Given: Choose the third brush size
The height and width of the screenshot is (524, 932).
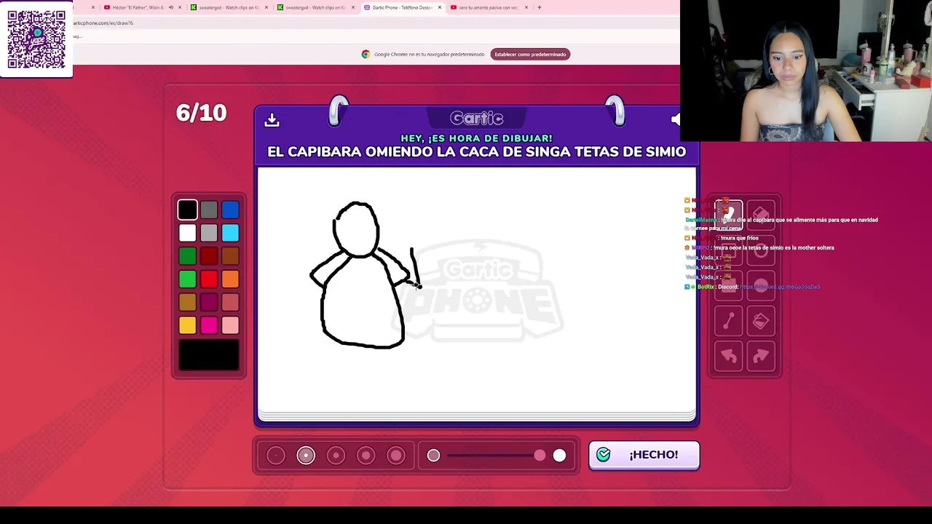Looking at the screenshot, I should [x=336, y=456].
